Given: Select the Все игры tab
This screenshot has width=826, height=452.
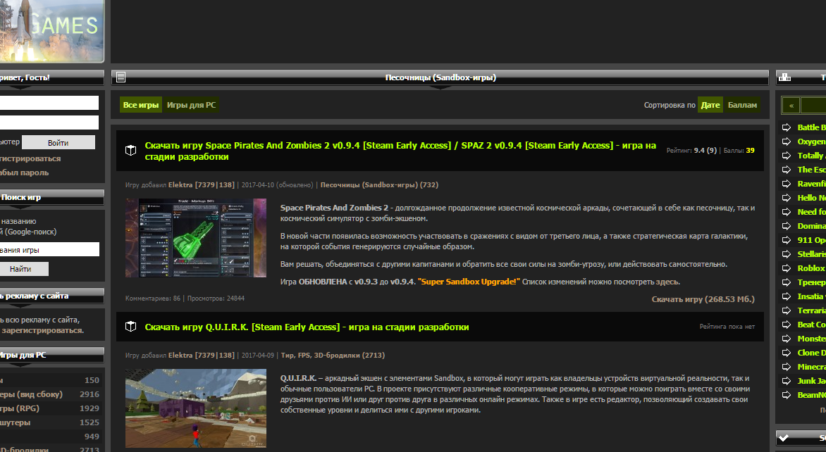Looking at the screenshot, I should coord(141,105).
